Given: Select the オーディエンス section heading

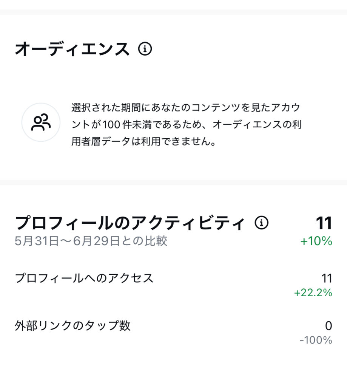Looking at the screenshot, I should [72, 50].
